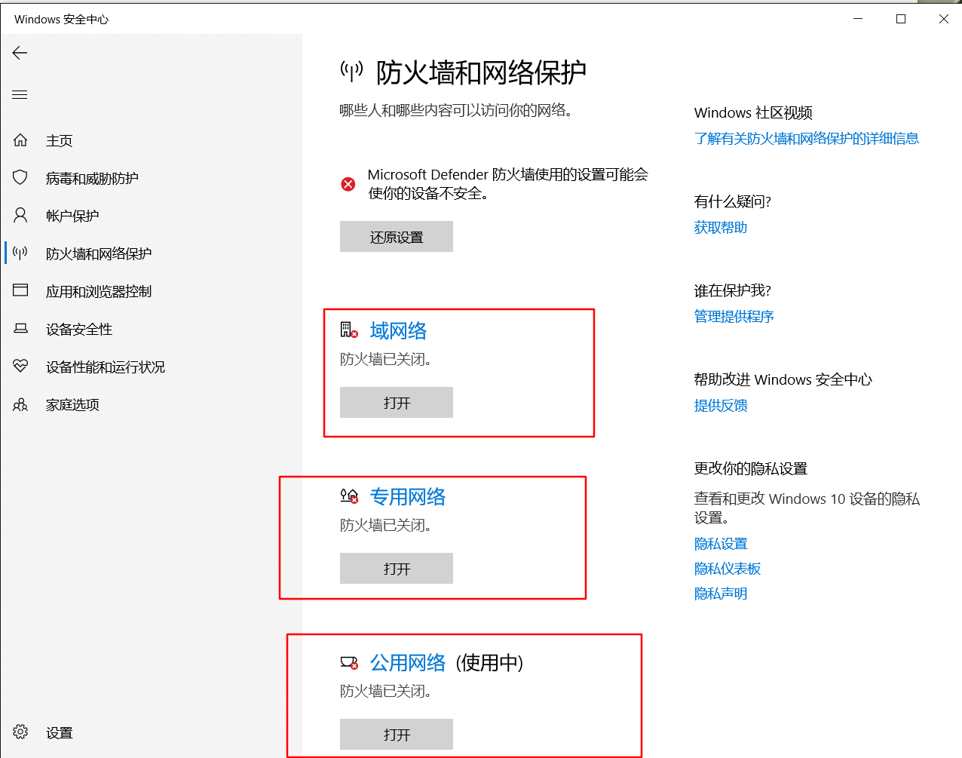Click the 提供反馈 link

(721, 405)
